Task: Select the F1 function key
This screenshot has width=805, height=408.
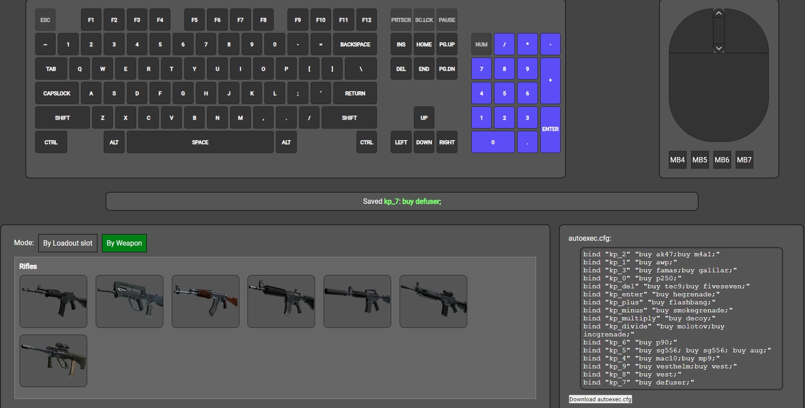Action: [x=91, y=20]
